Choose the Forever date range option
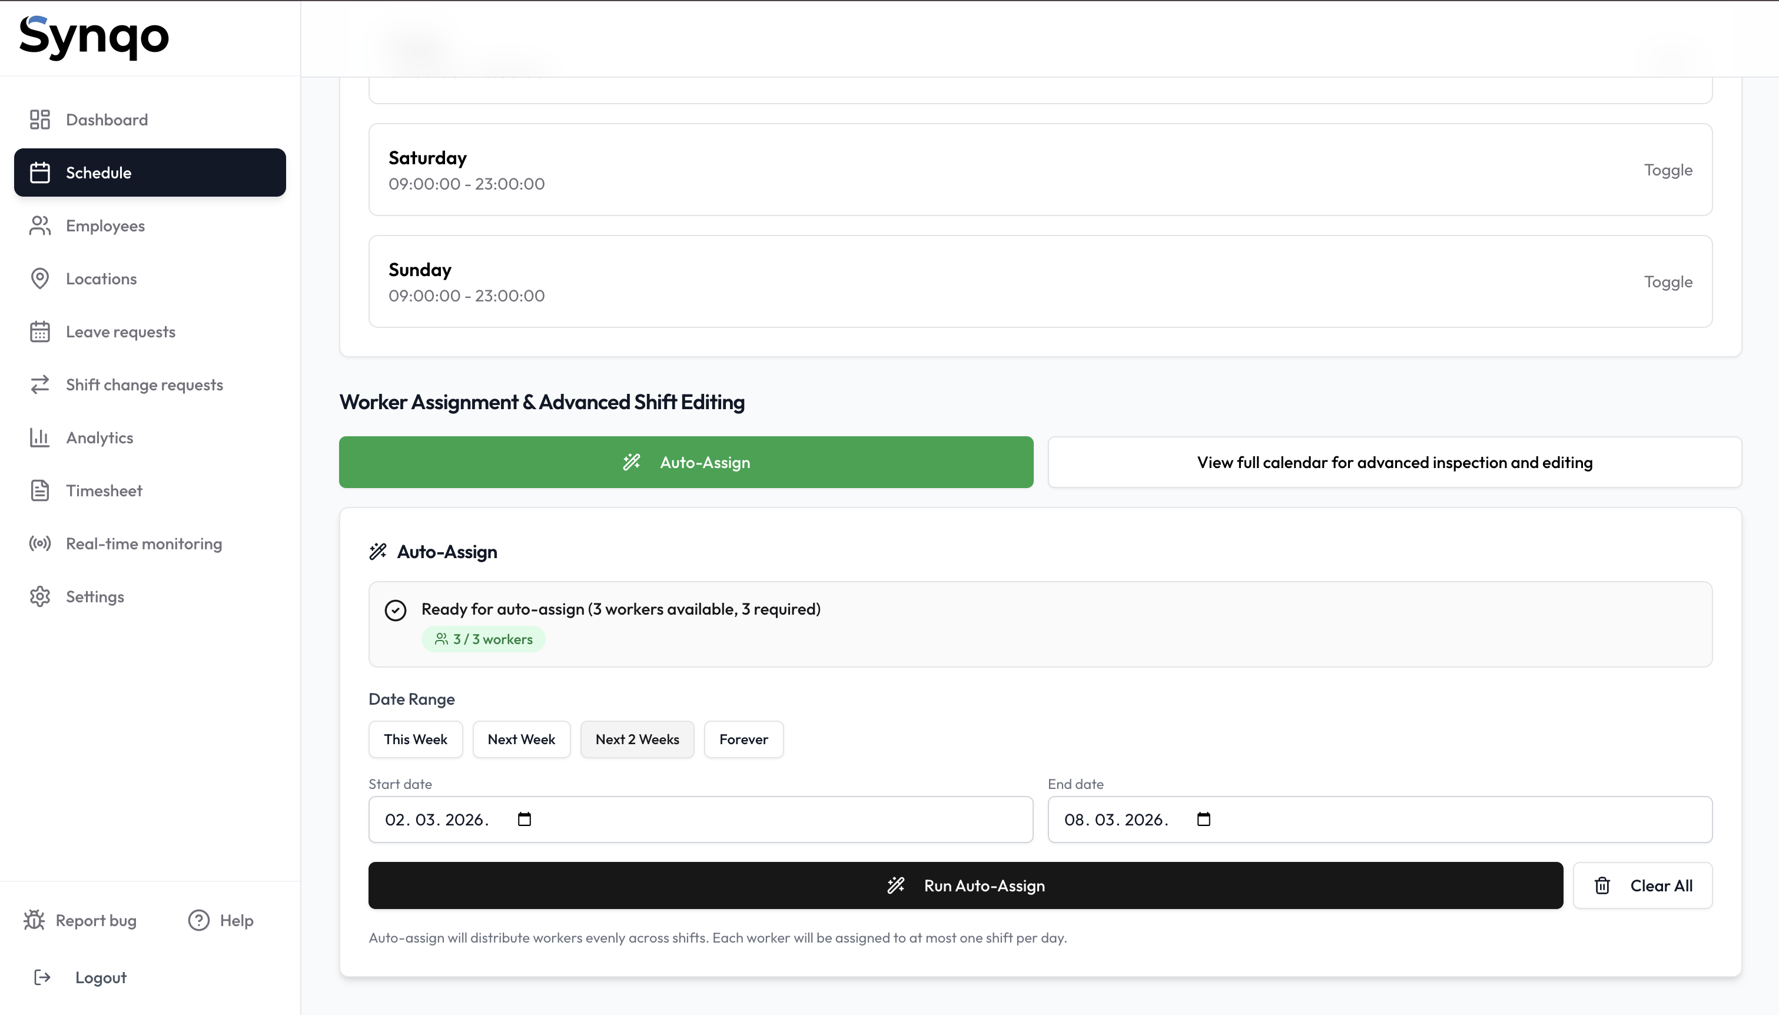 (743, 739)
